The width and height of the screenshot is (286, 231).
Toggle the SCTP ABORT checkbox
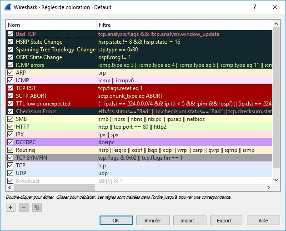(x=10, y=96)
